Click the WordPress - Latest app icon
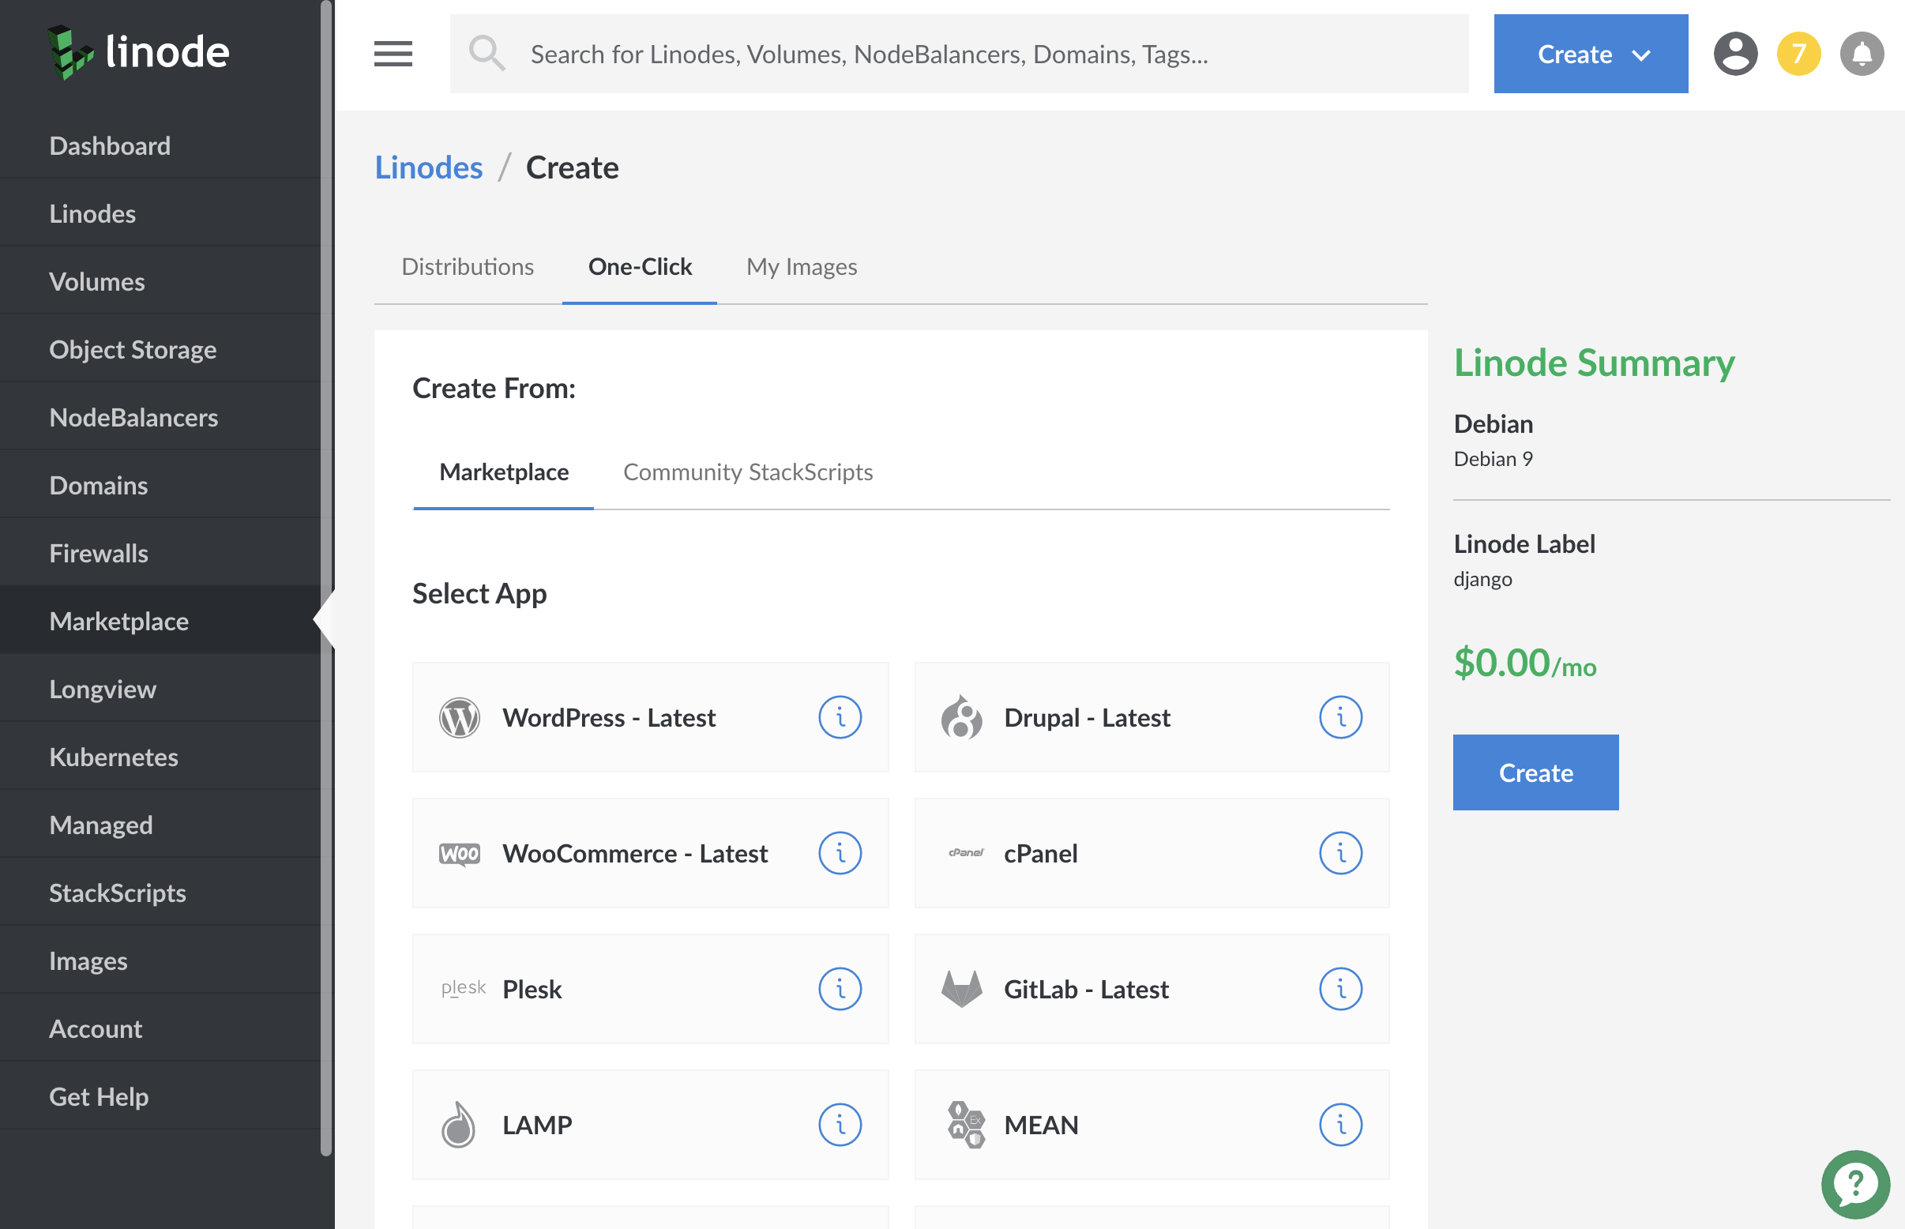 pyautogui.click(x=460, y=716)
